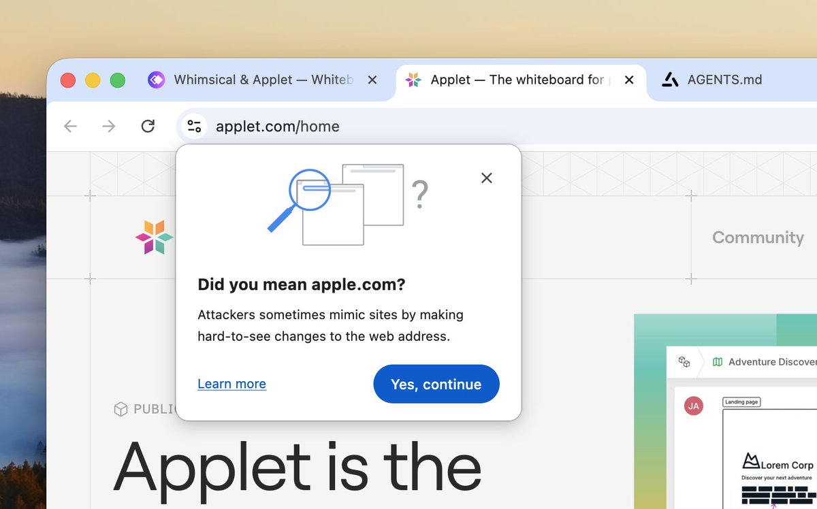Click the cubes icon in preview breadcrumb
The image size is (817, 509).
[x=684, y=362]
